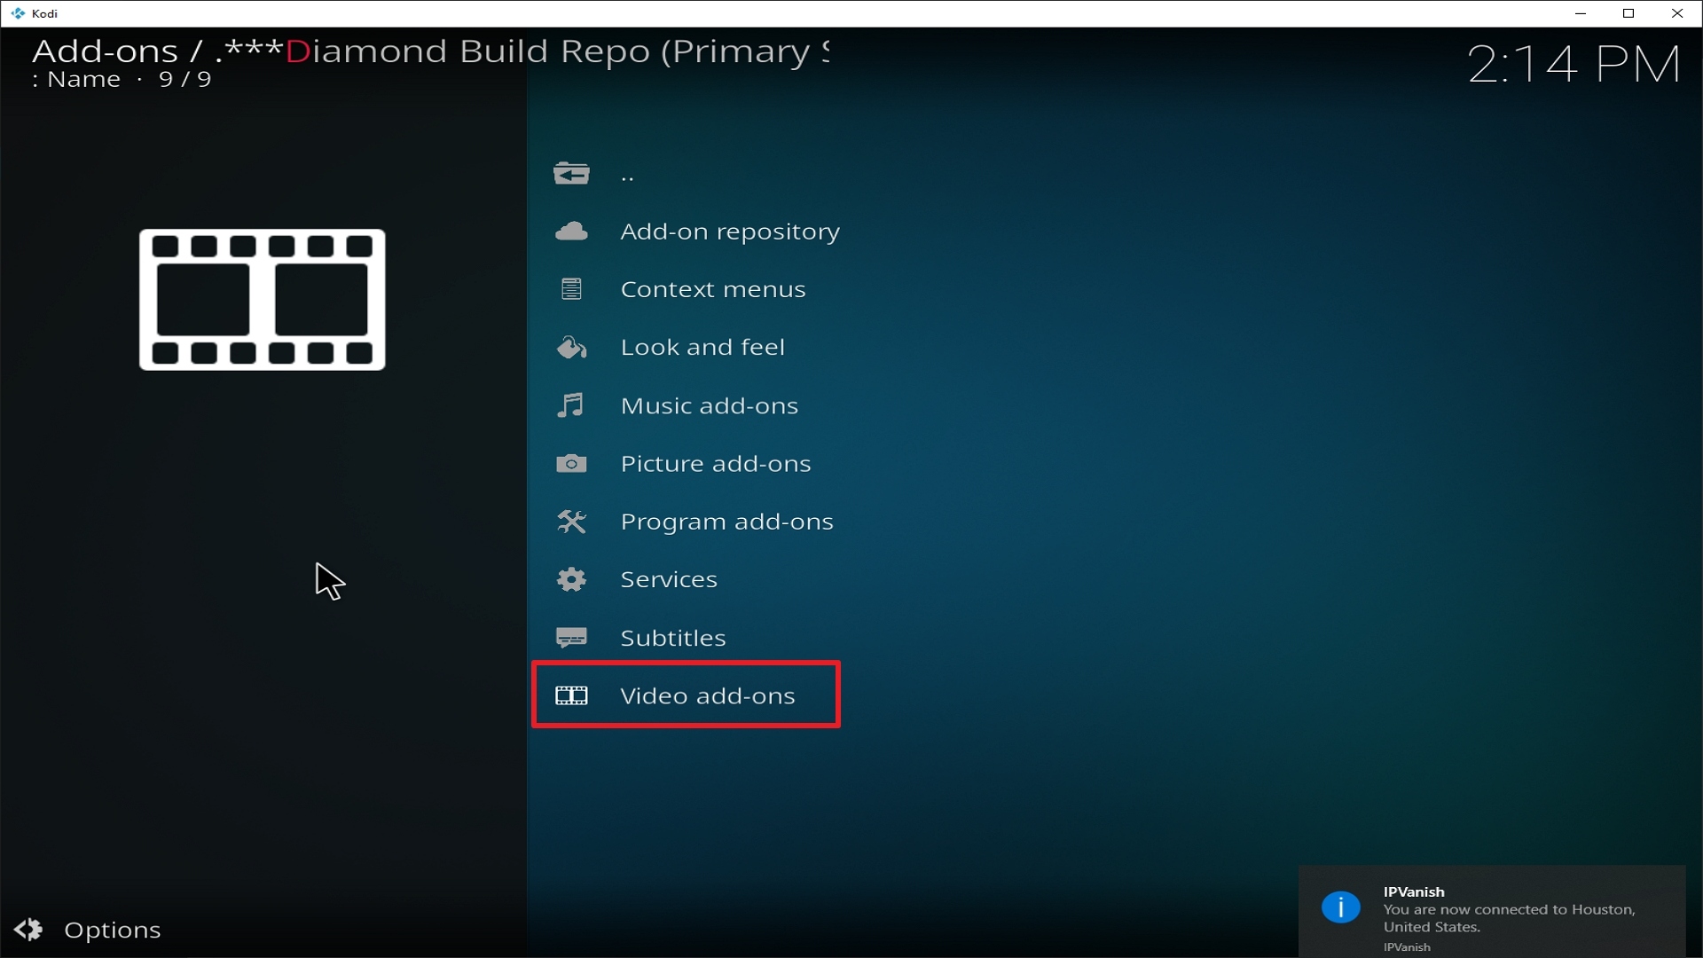This screenshot has height=958, width=1703.
Task: Click the Subtitles caption icon
Action: click(571, 638)
